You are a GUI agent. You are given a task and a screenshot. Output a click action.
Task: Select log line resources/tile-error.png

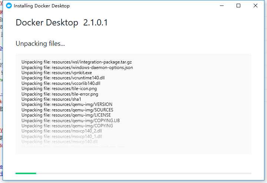coord(60,94)
